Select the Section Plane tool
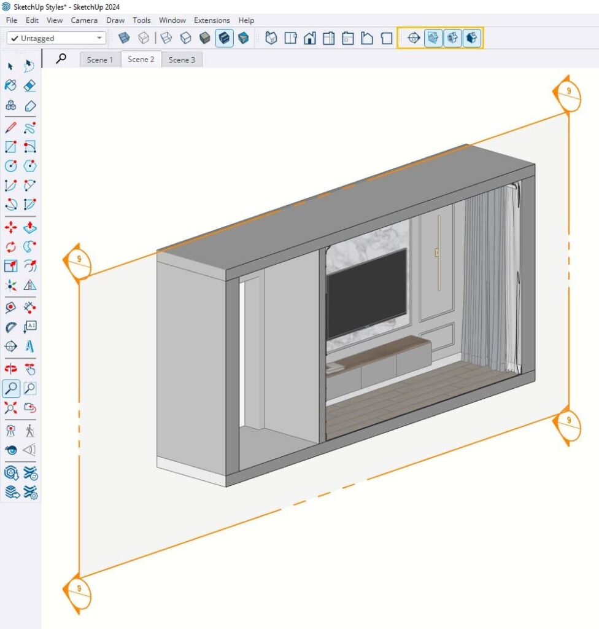 pos(412,37)
